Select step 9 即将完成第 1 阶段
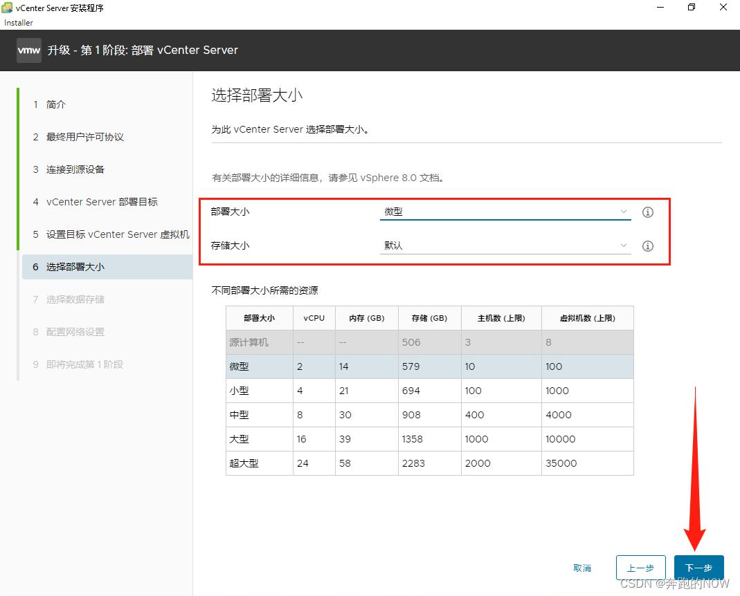 [78, 364]
